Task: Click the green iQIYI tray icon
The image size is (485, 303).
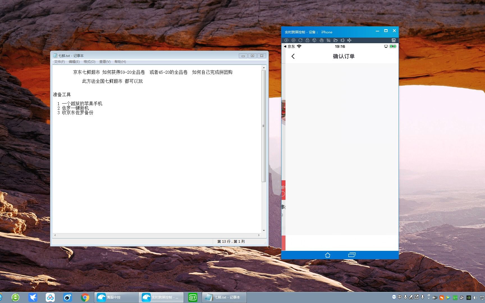Action: click(x=455, y=297)
